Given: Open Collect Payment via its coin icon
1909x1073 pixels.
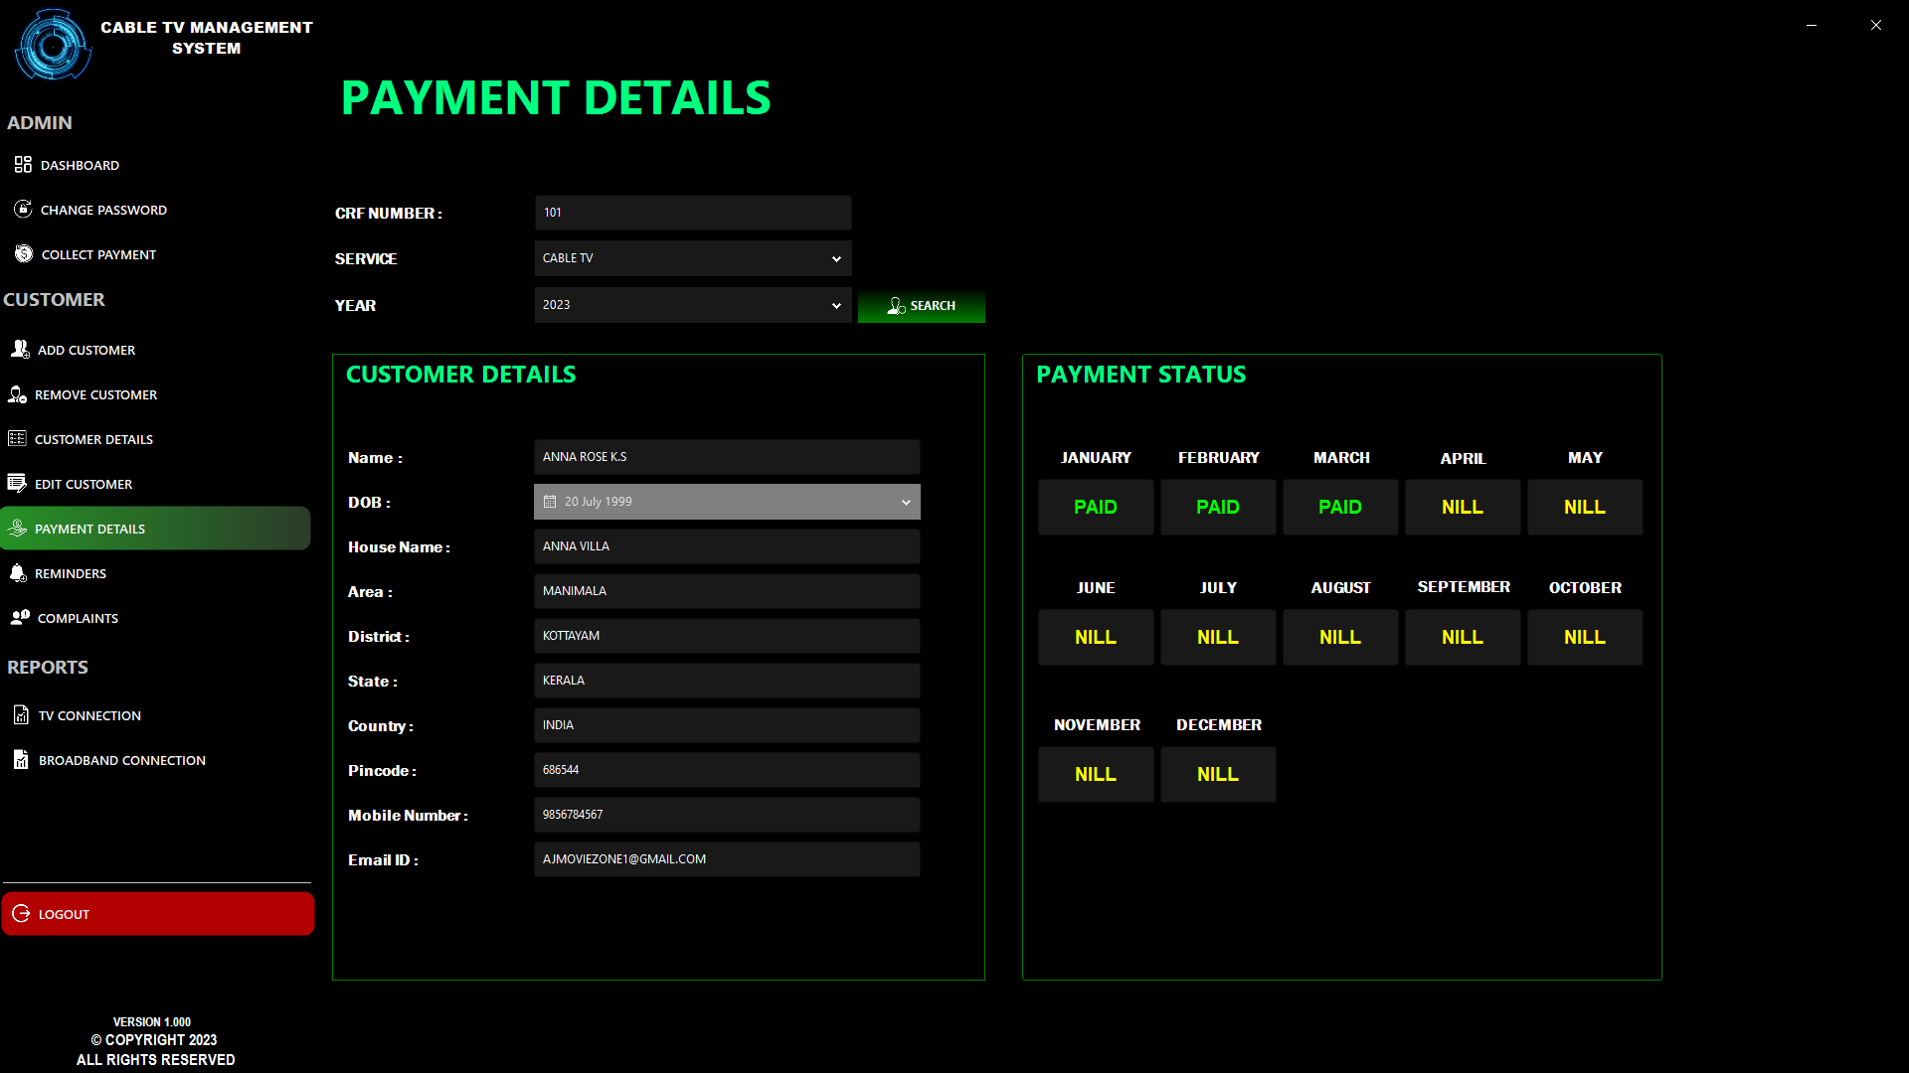Looking at the screenshot, I should (x=23, y=253).
